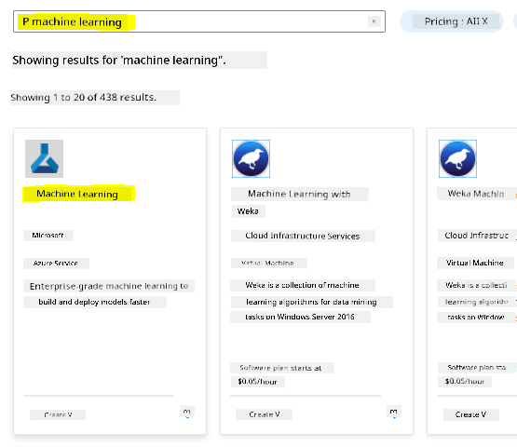
Task: Click the search magnifier icon in search box
Action: 25,21
